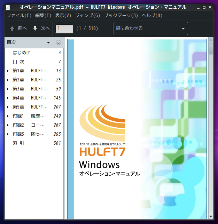Click the 付録3 困っ row
This screenshot has width=218, height=224.
tap(34, 134)
